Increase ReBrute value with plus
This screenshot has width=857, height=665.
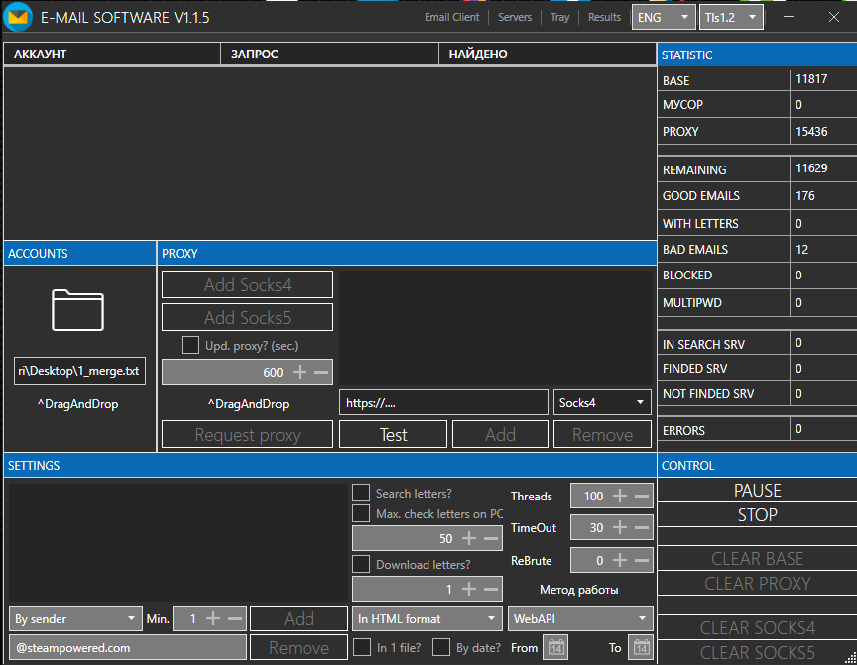[x=619, y=560]
